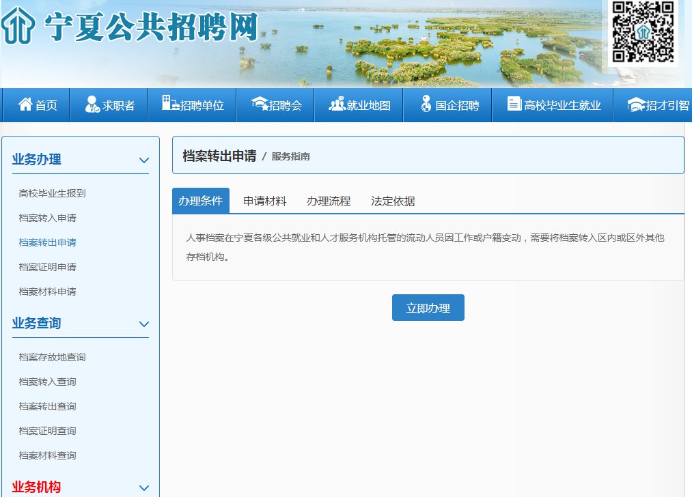The height and width of the screenshot is (497, 692).
Task: Click the recruiting employer building icon
Action: click(170, 104)
